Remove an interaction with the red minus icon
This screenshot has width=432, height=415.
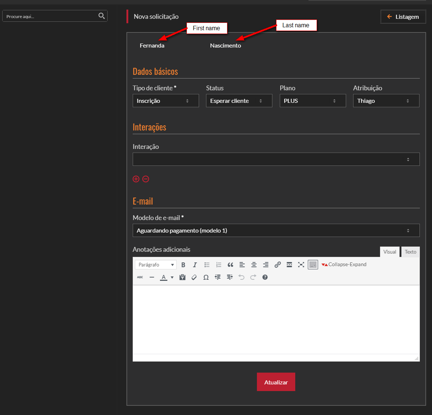pos(146,179)
